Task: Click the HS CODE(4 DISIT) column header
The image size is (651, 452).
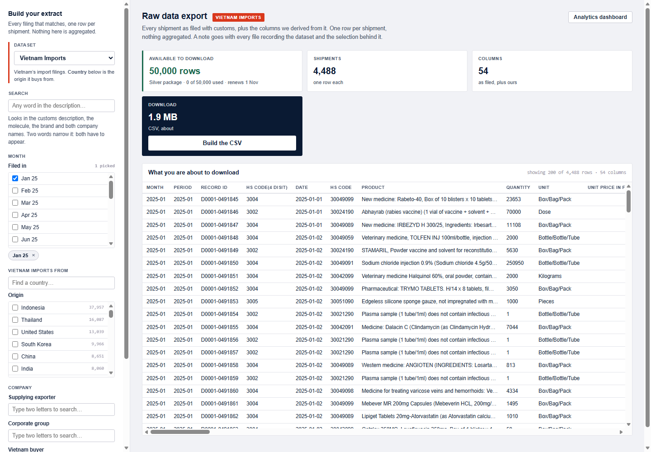Action: coord(267,187)
